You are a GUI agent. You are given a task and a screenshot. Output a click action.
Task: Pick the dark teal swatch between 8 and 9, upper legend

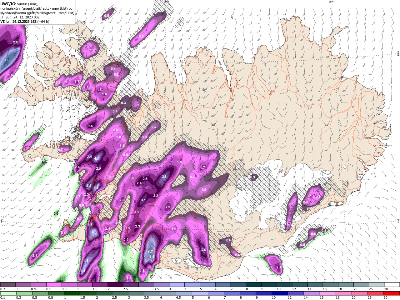pyautogui.click(x=253, y=285)
